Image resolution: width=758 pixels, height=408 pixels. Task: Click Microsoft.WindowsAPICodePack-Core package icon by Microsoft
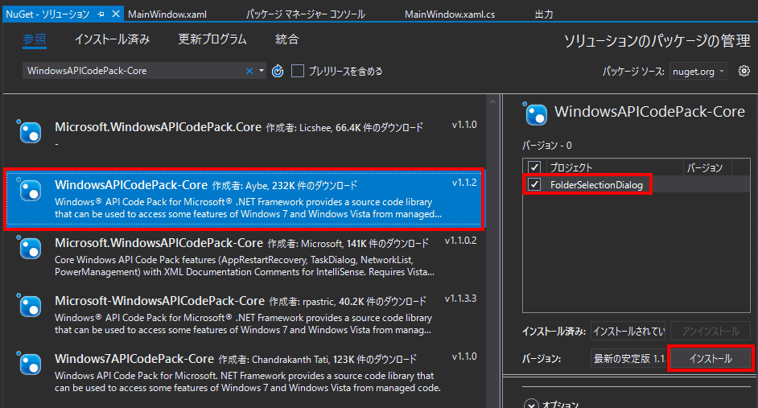click(30, 248)
